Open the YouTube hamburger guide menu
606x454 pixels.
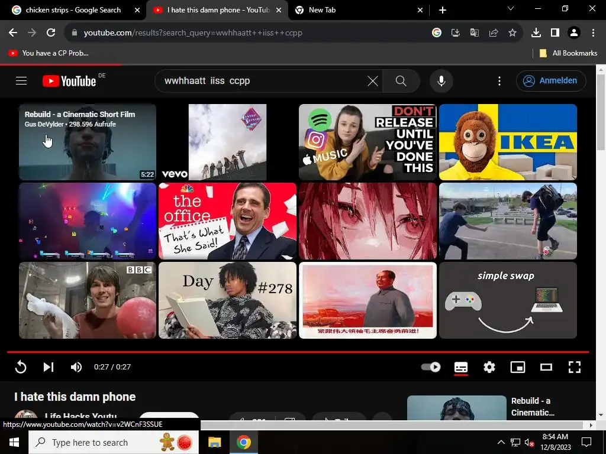pyautogui.click(x=21, y=80)
